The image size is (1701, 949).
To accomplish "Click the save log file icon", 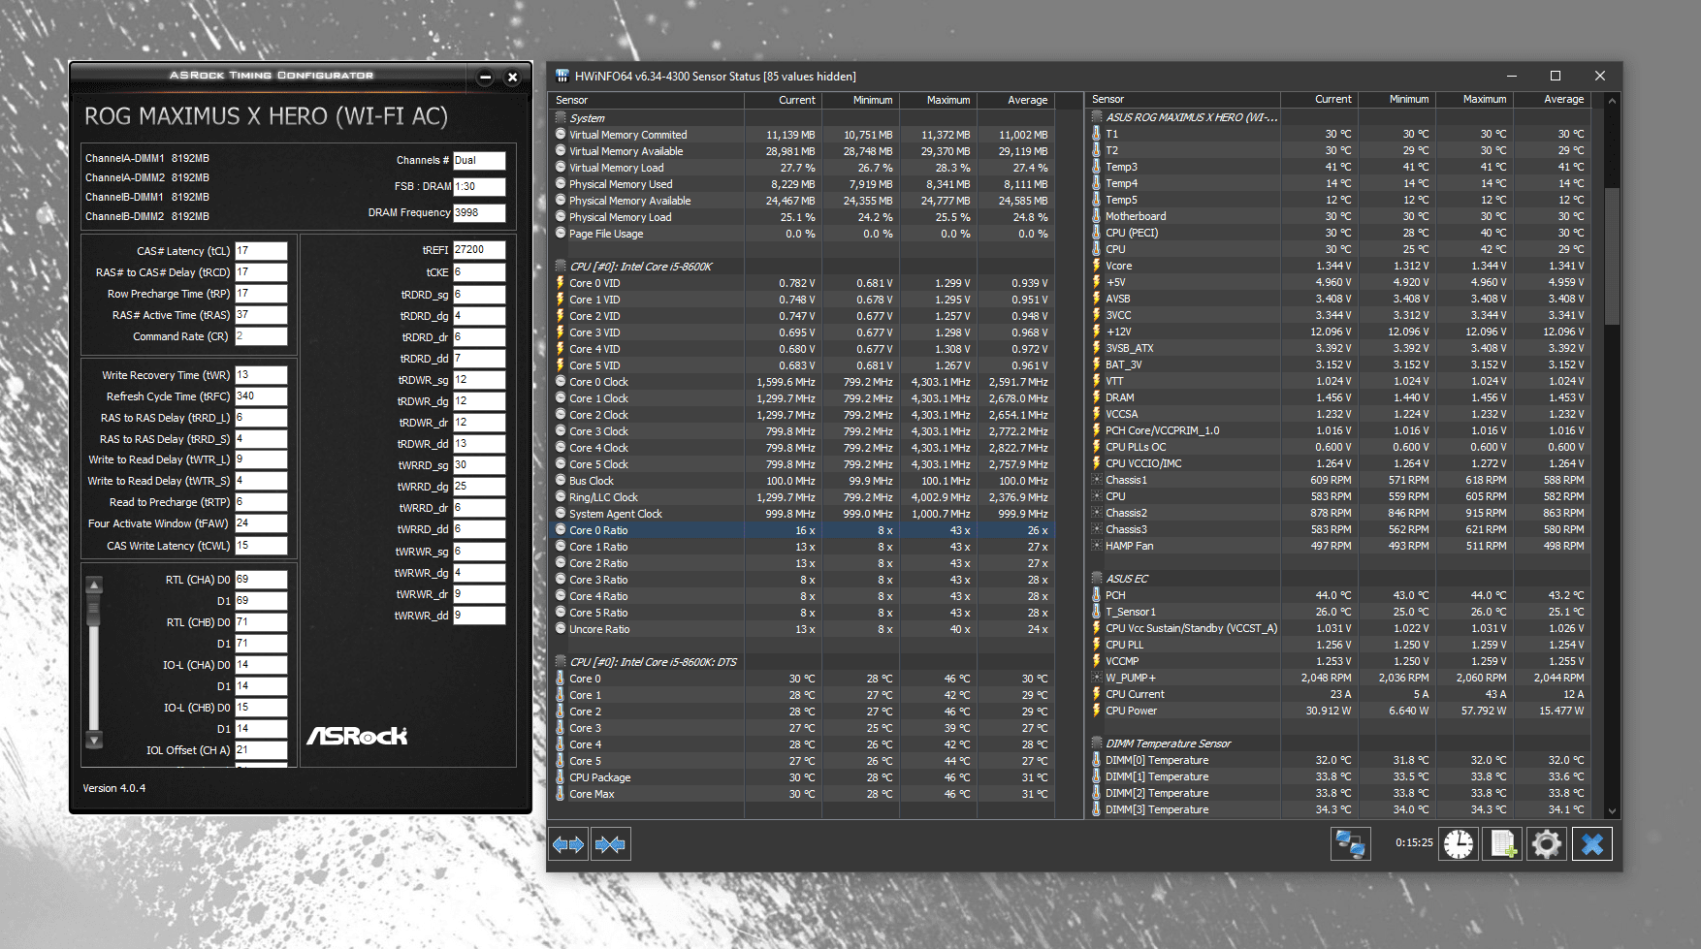I will (1502, 843).
